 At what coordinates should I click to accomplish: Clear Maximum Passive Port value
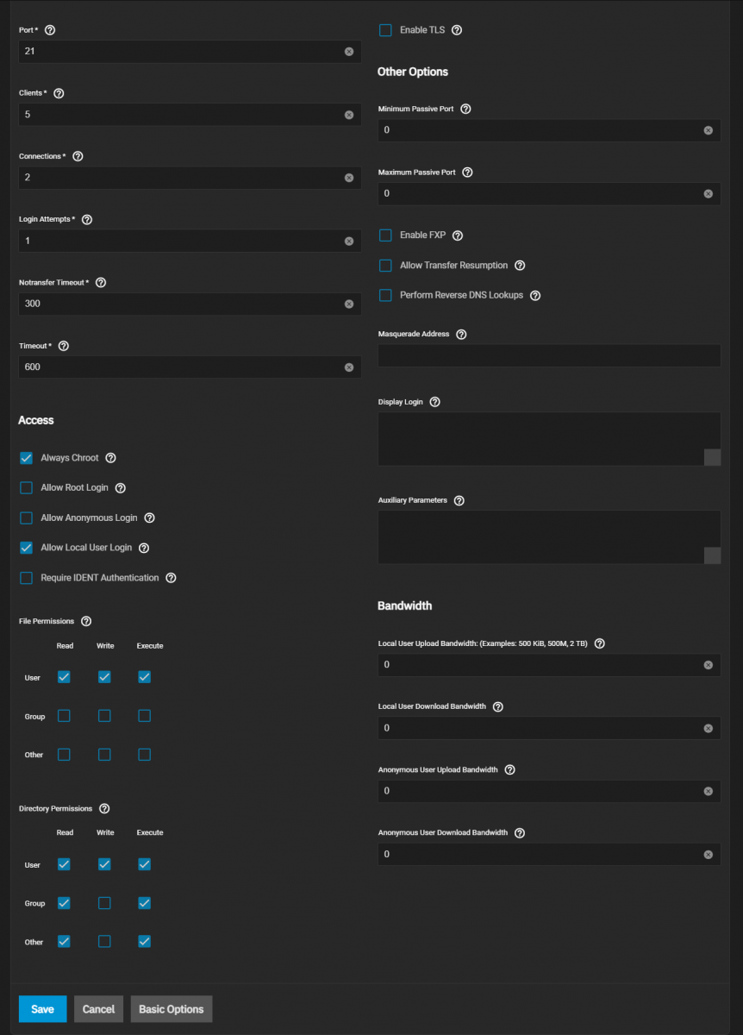tap(709, 194)
